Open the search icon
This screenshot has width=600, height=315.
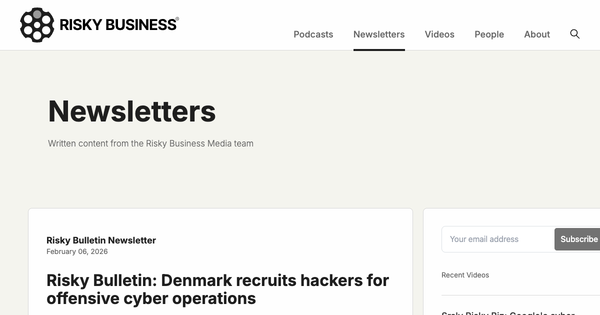pyautogui.click(x=574, y=34)
